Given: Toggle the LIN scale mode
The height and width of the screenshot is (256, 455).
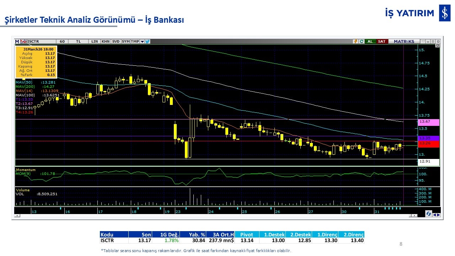Looking at the screenshot, I should pos(95,42).
